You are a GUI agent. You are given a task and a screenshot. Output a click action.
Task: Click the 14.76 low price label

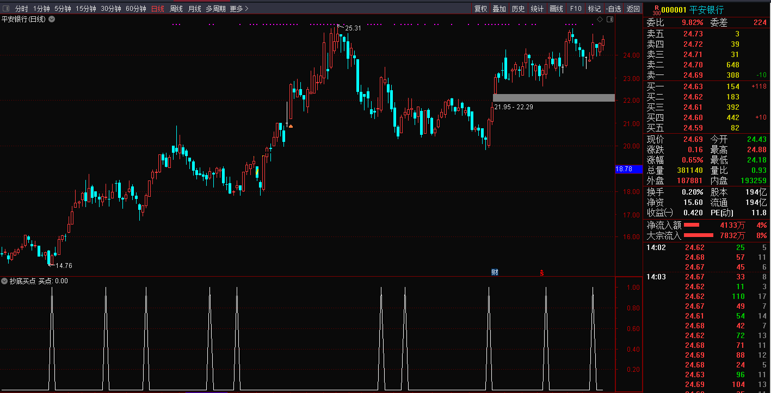pos(64,266)
